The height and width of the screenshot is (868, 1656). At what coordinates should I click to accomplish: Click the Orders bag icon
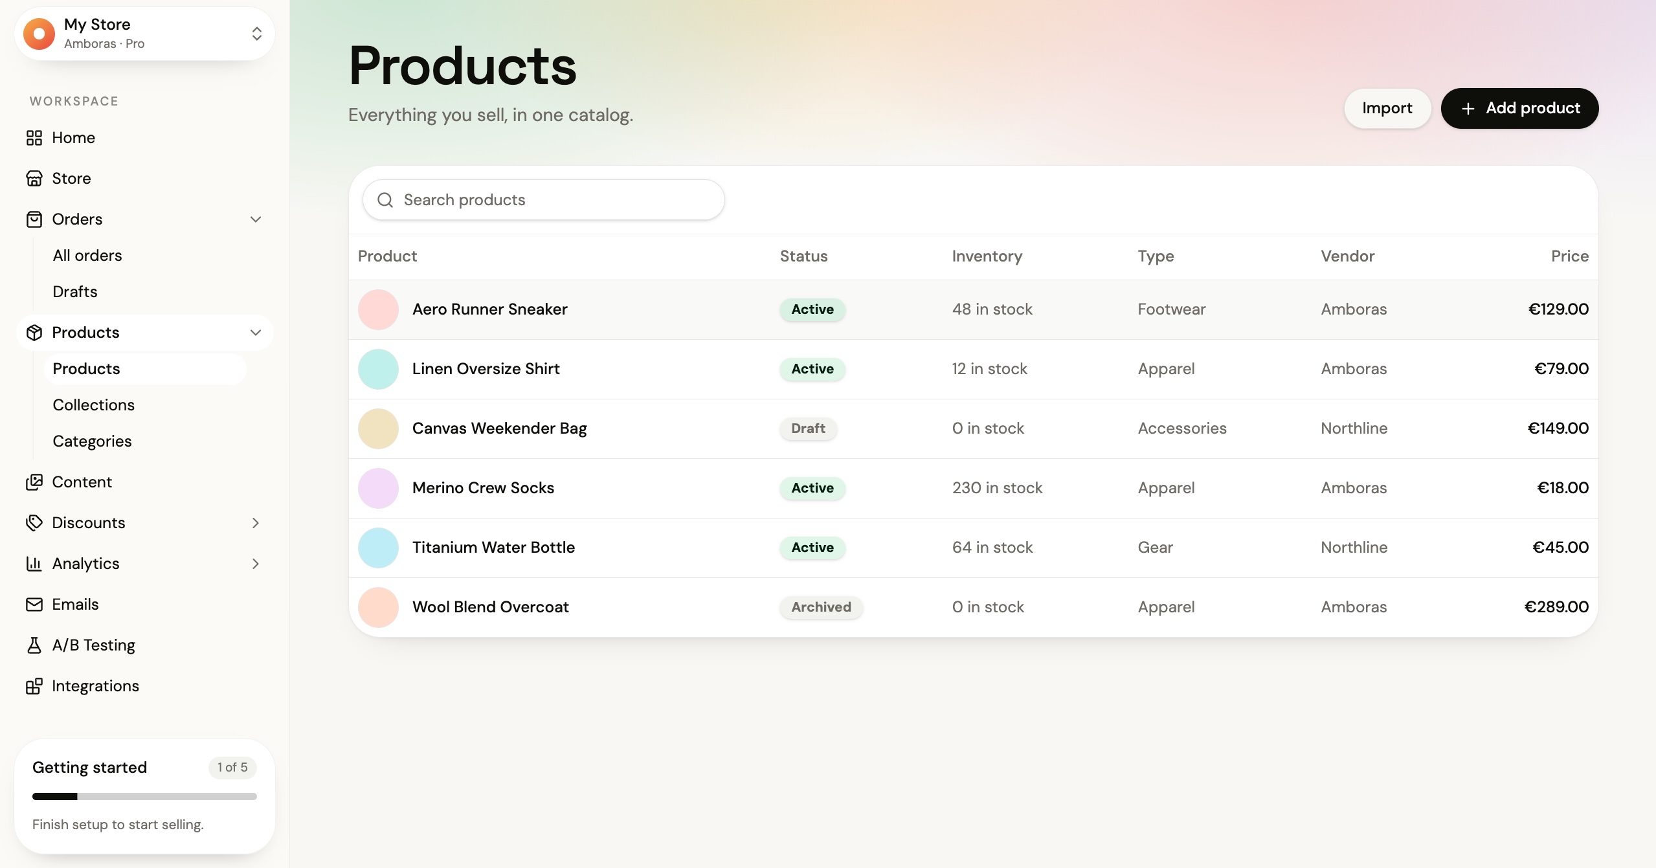tap(34, 219)
